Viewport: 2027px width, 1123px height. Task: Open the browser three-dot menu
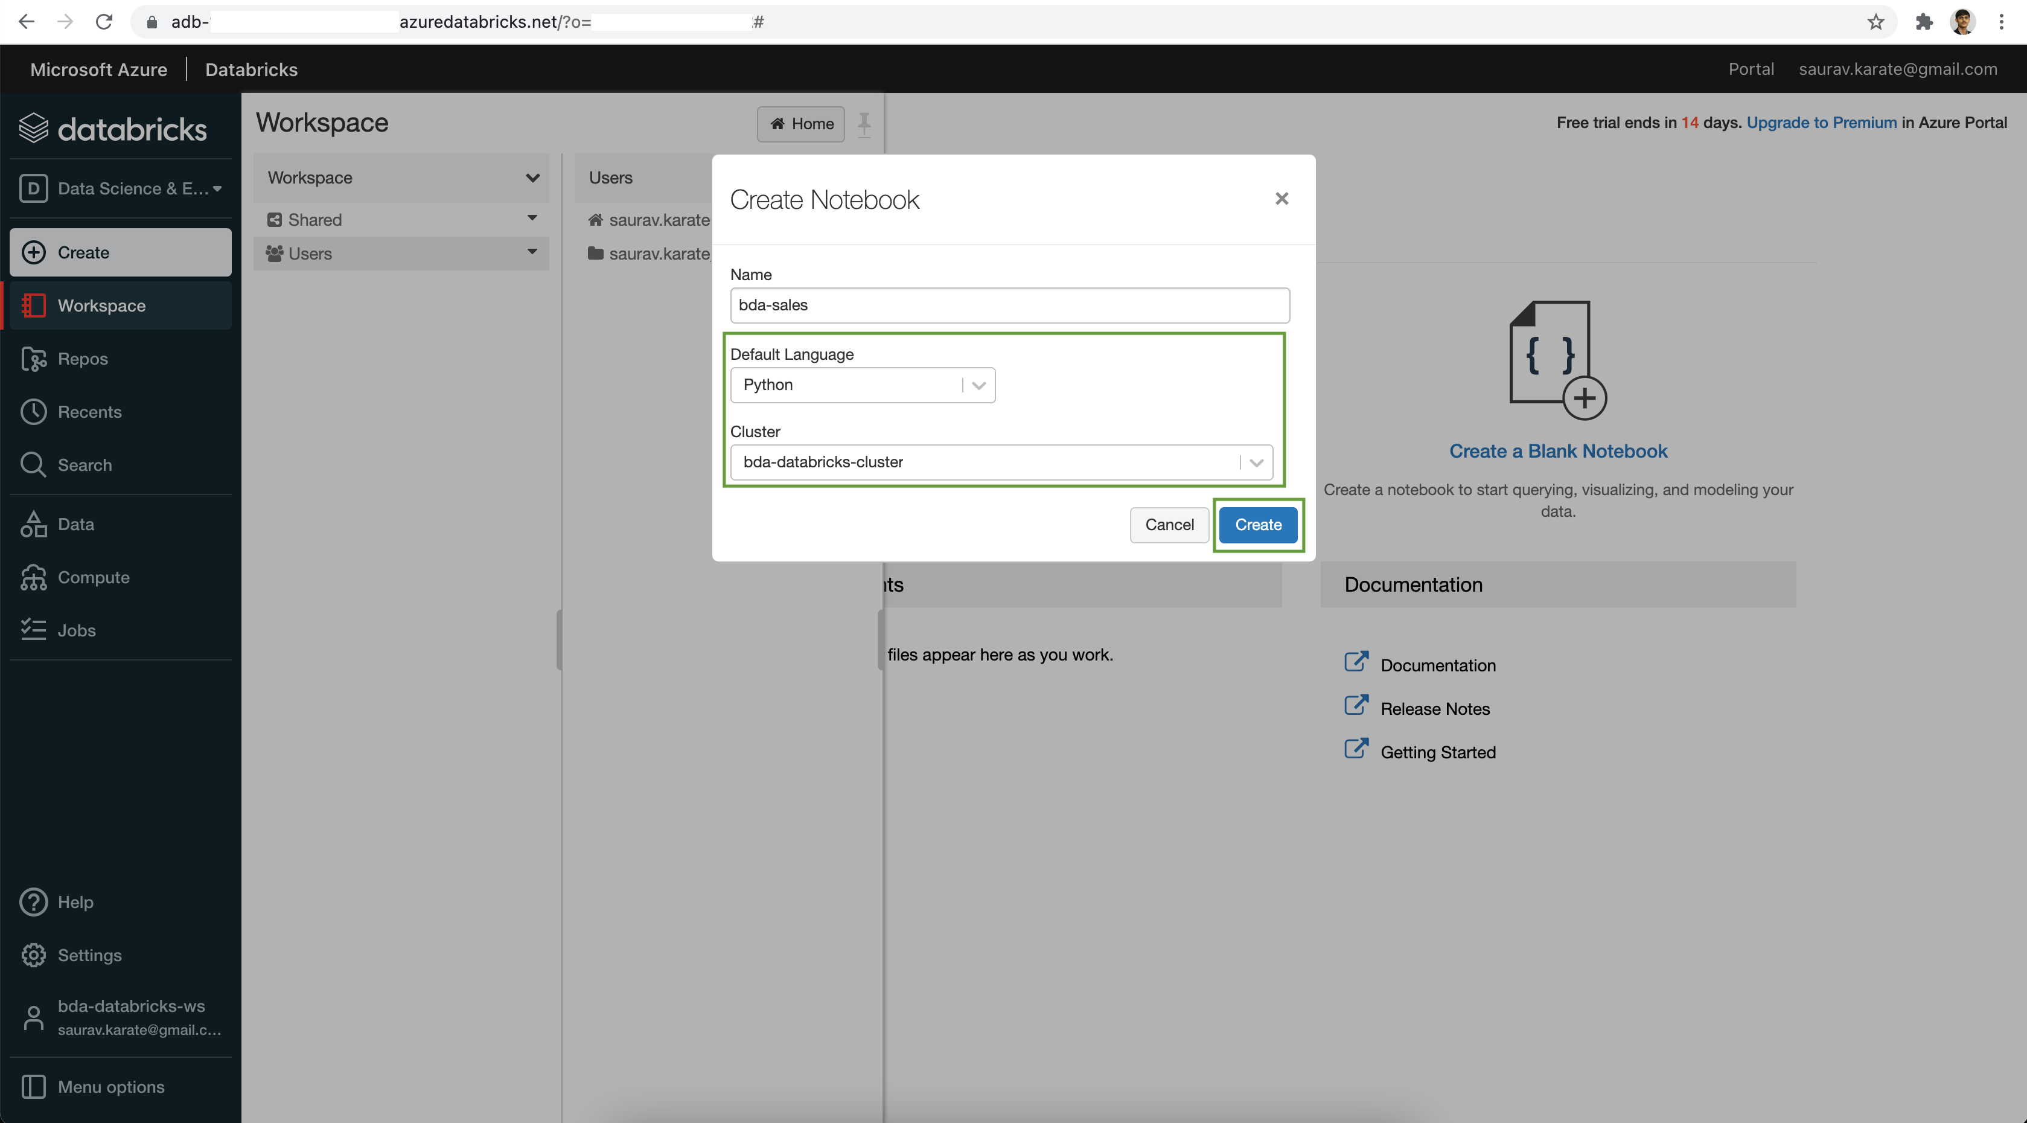point(2001,21)
